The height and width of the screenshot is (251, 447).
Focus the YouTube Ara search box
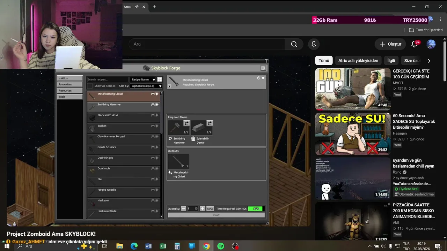(x=207, y=44)
